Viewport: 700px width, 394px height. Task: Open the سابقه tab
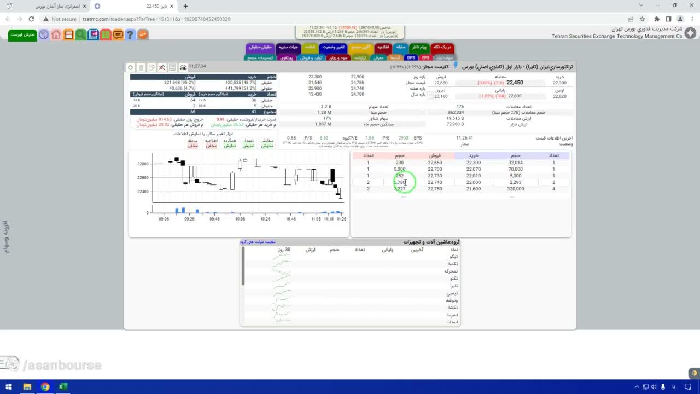[401, 47]
